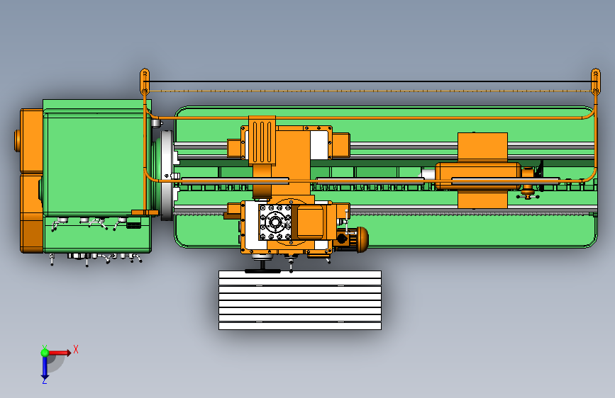Image resolution: width=615 pixels, height=398 pixels.
Task: Select the orange electric motor on the carriage
Action: pos(353,238)
